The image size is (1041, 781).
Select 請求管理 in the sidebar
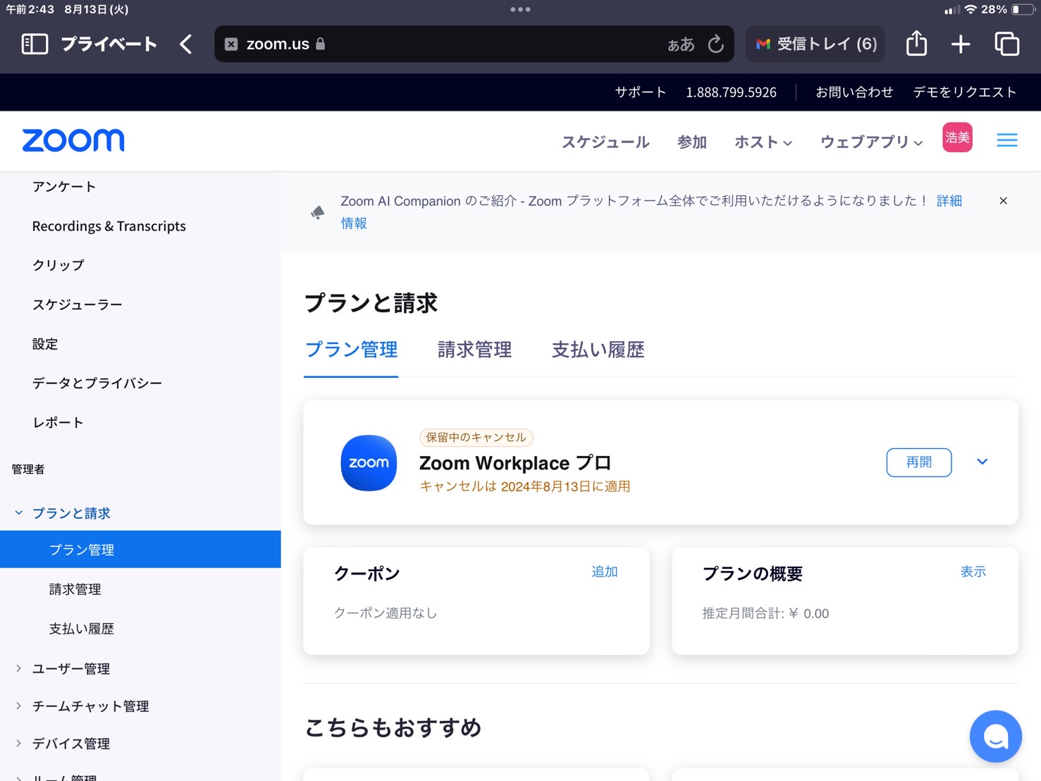point(75,589)
